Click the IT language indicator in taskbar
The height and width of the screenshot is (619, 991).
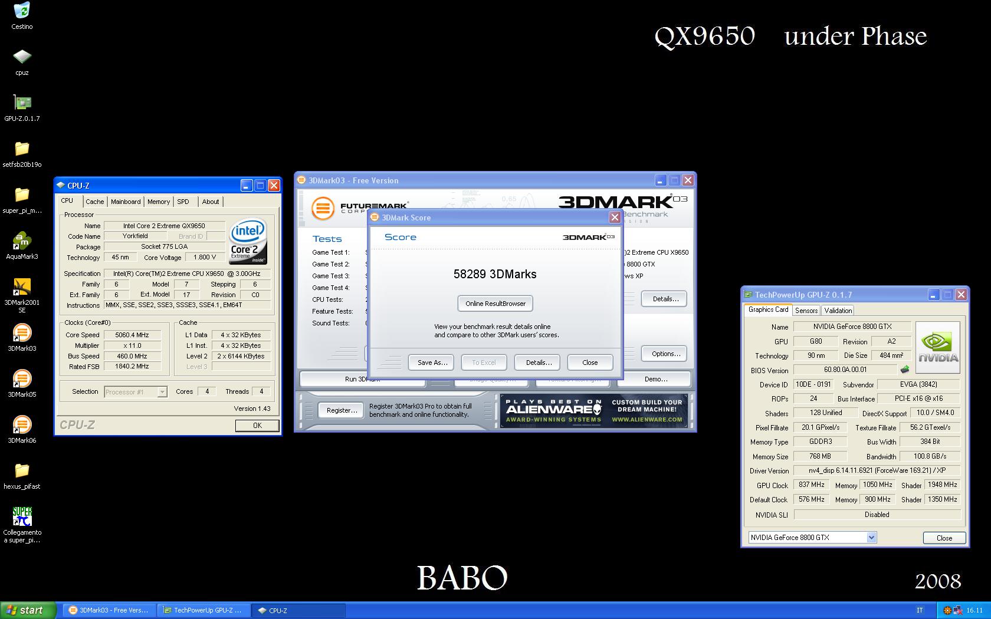coord(920,610)
